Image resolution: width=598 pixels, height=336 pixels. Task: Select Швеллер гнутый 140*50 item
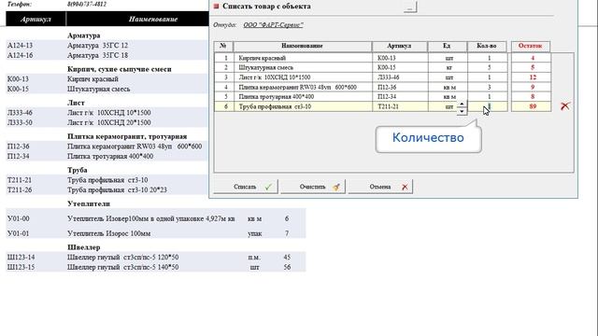122,267
